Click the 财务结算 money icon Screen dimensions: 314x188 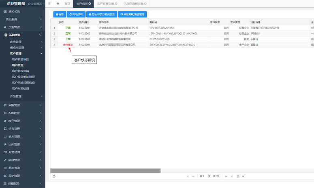pos(5,152)
